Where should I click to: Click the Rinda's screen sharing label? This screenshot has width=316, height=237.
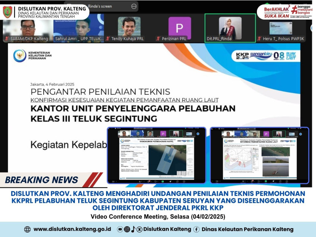pos(100,7)
